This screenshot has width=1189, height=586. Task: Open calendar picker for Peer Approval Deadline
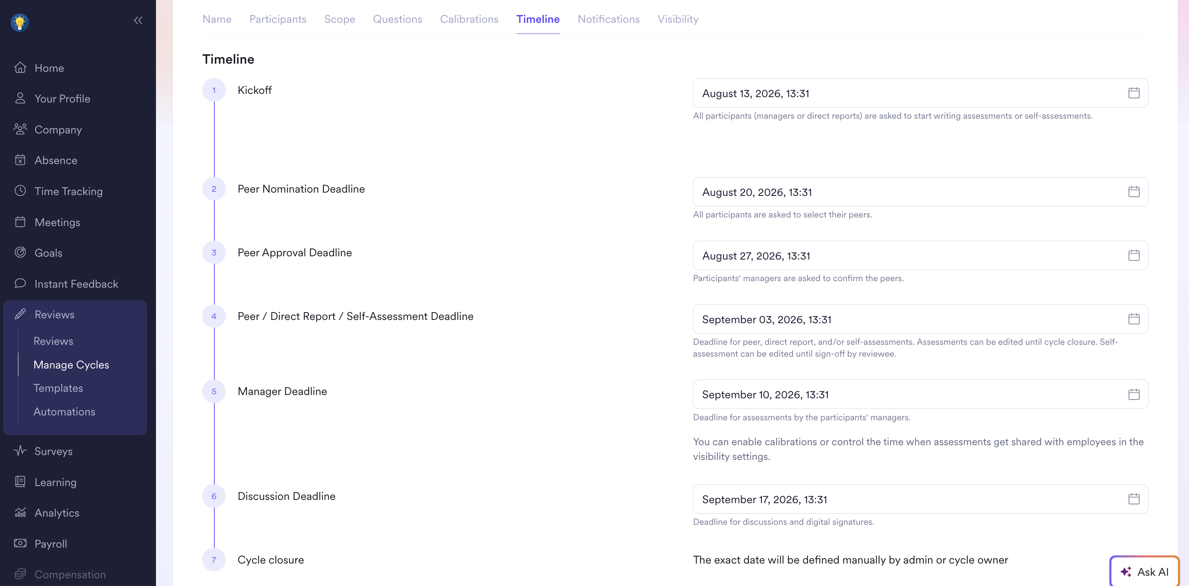[1133, 255]
